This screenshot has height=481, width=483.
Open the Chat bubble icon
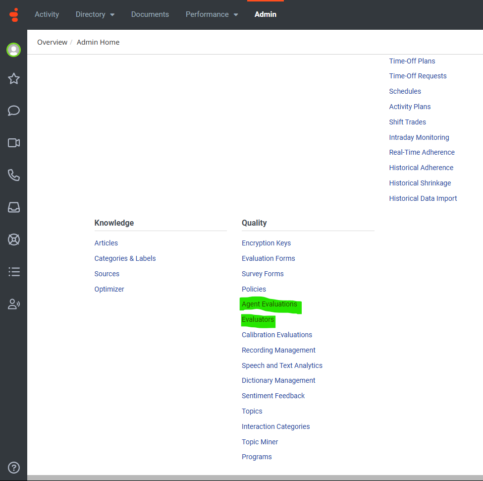pyautogui.click(x=14, y=111)
